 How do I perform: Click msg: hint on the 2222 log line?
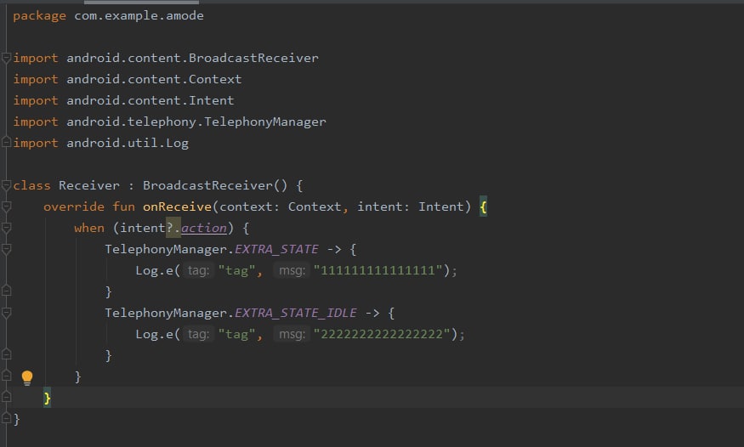tap(292, 334)
